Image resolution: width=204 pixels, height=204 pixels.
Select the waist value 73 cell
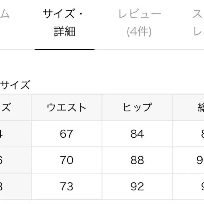coord(67,186)
